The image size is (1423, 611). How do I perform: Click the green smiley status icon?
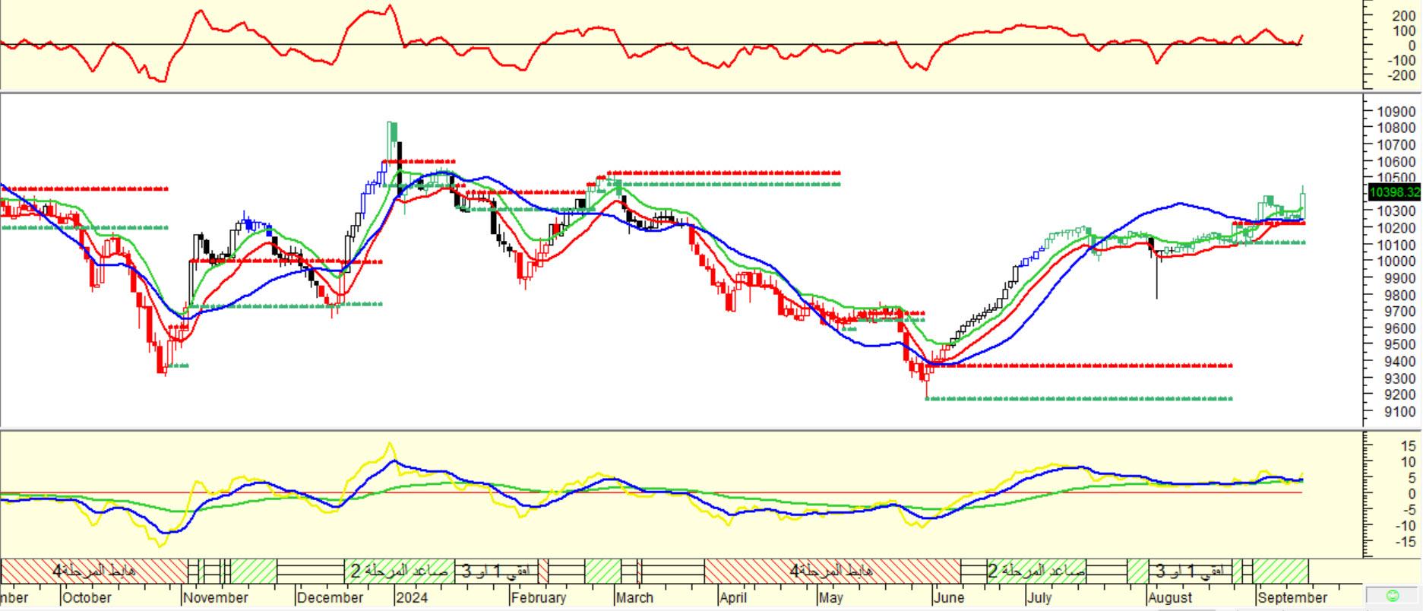pos(1393,596)
